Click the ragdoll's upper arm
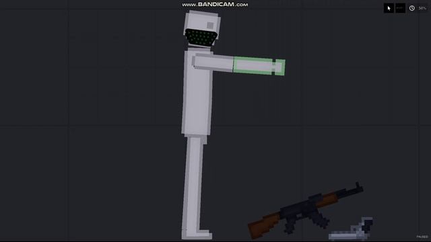The width and height of the screenshot is (431, 242). pos(213,63)
